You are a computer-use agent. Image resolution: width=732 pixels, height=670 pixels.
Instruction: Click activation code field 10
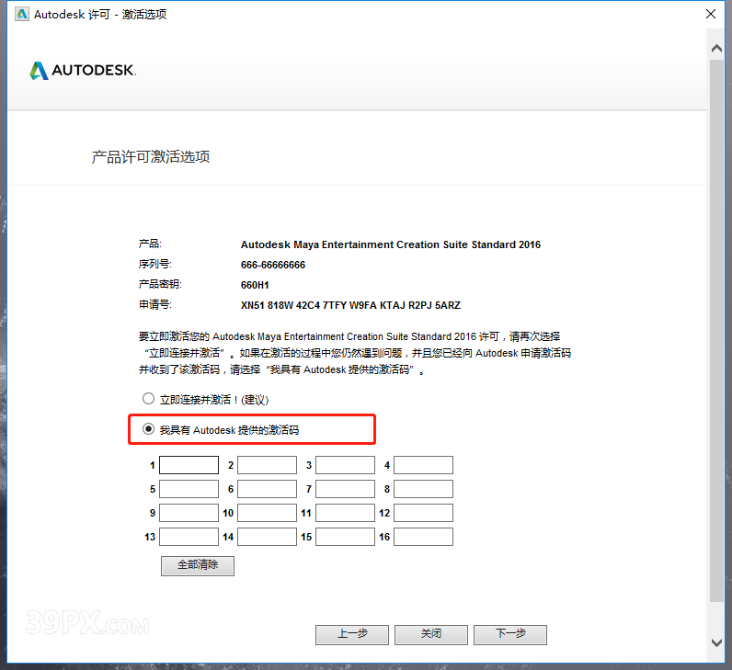pos(267,513)
